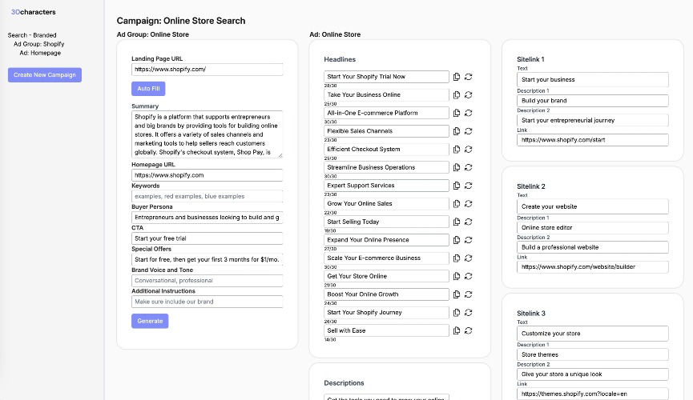Regenerate the 'Efficient Checkout System' headline
This screenshot has height=400, width=693.
(x=469, y=150)
